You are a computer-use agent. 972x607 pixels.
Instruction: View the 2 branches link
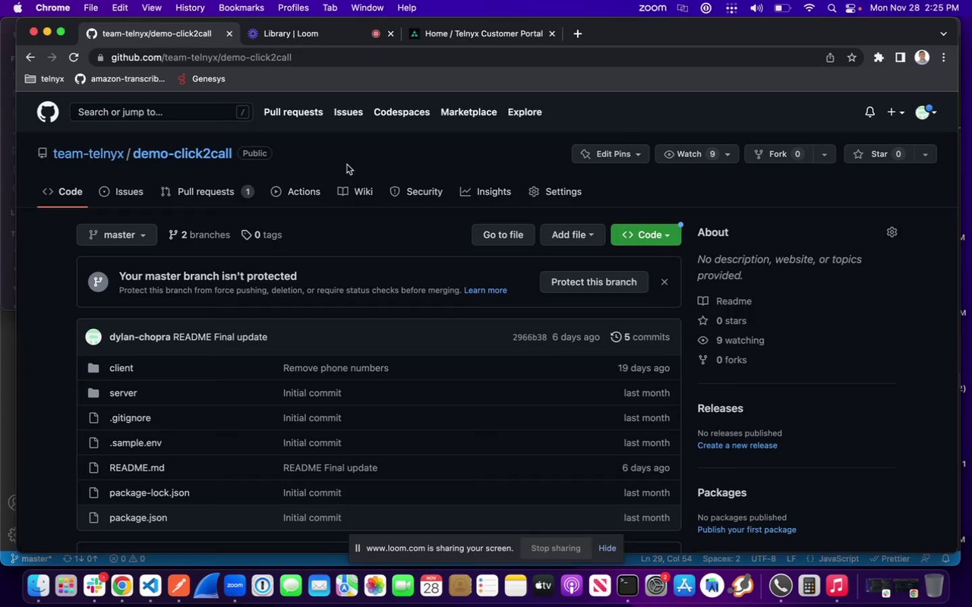pyautogui.click(x=199, y=235)
